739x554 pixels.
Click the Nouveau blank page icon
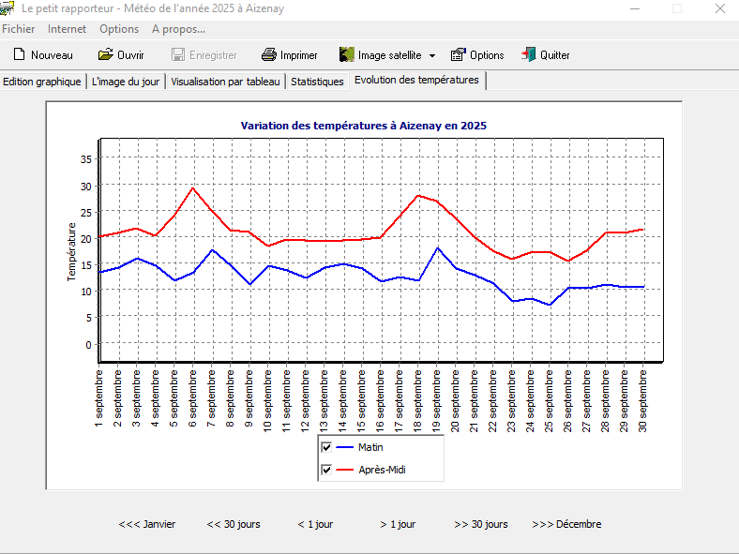pyautogui.click(x=19, y=55)
